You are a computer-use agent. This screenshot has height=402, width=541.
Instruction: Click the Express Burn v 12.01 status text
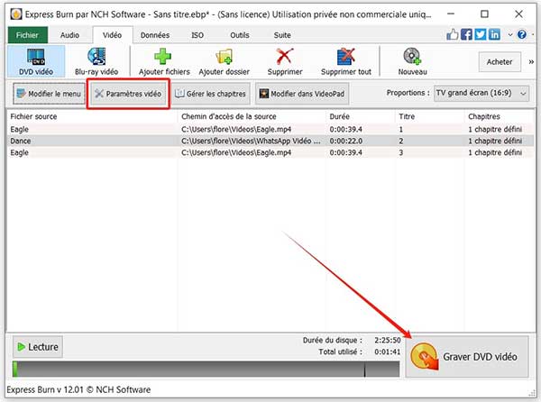tap(78, 389)
